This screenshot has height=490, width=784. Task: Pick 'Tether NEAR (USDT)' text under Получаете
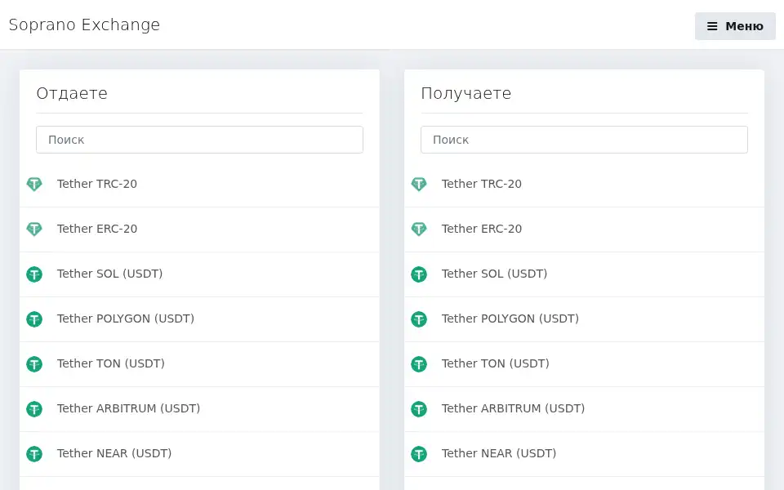click(499, 454)
